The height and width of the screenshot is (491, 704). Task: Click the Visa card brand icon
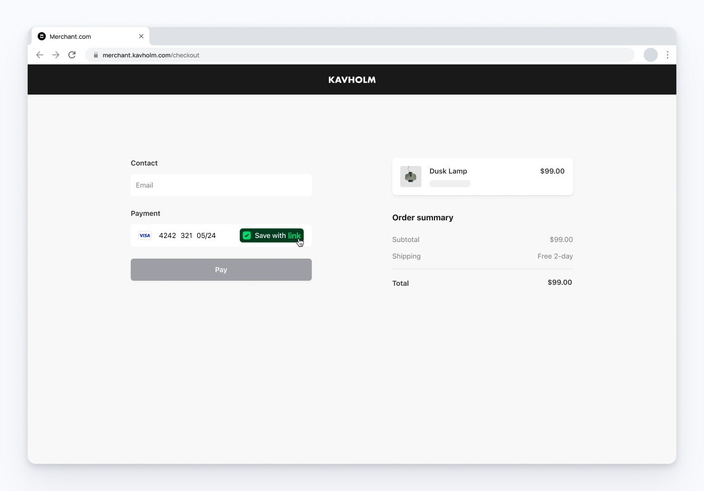(x=144, y=235)
